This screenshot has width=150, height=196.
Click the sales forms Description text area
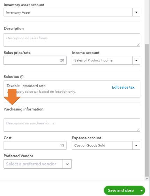click(x=72, y=40)
